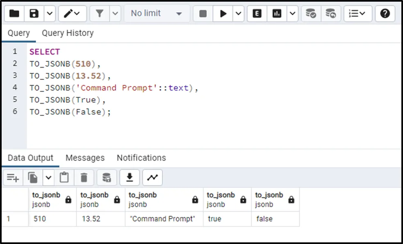Click the Explain Analyze chart button
Image resolution: width=403 pixels, height=244 pixels.
(x=277, y=14)
